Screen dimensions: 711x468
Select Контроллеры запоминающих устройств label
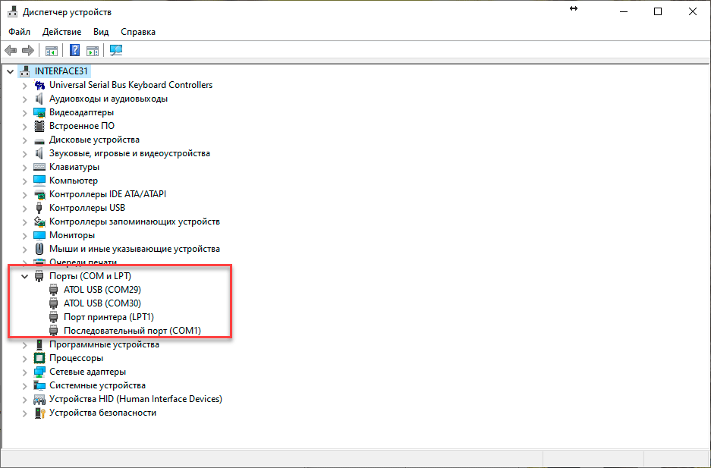click(x=134, y=221)
